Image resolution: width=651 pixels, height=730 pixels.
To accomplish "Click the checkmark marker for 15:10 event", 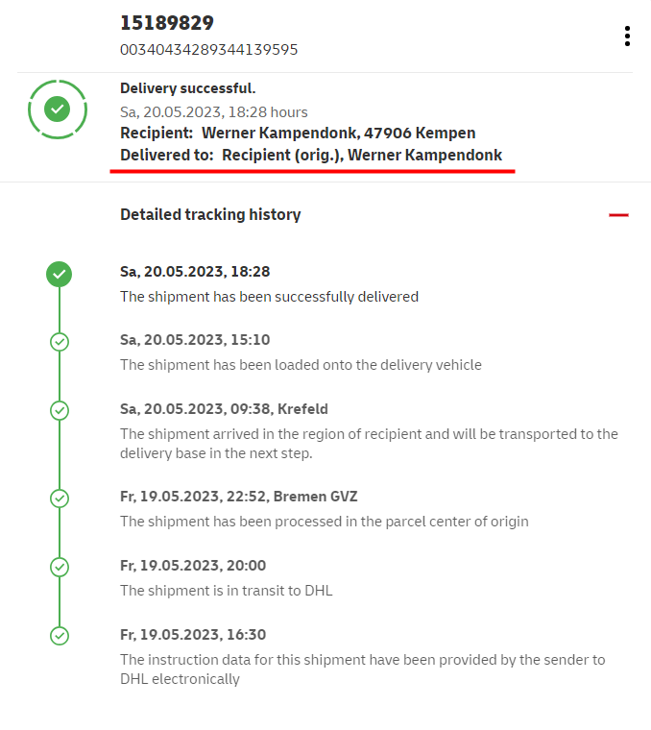I will (60, 341).
